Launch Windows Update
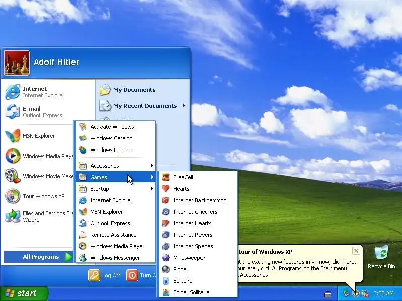 pyautogui.click(x=116, y=150)
